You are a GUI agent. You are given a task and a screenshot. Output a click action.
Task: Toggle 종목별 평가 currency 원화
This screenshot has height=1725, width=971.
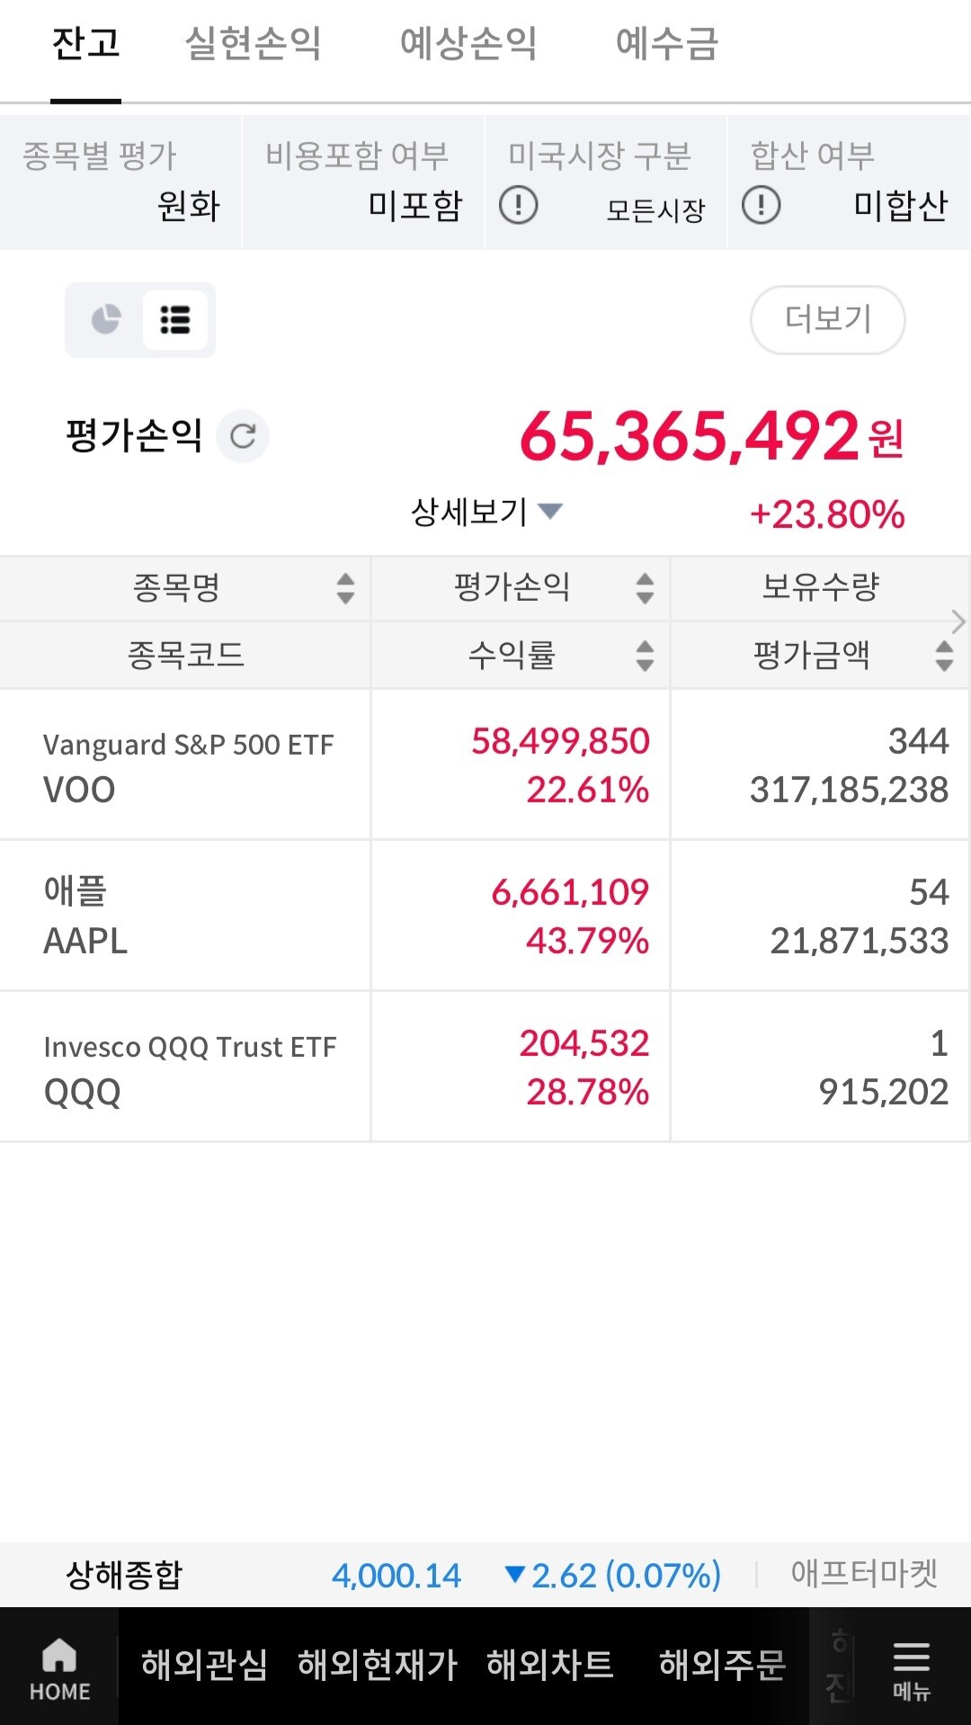[x=189, y=206]
